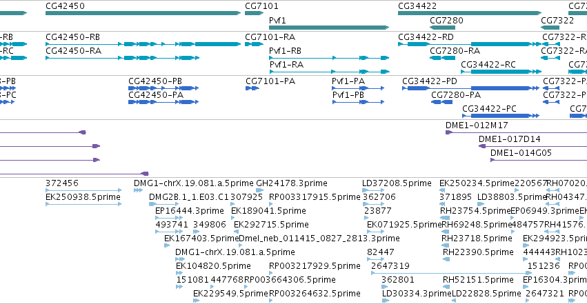Open the EK104820.5prime feature label
587x304 pixels.
click(x=213, y=266)
